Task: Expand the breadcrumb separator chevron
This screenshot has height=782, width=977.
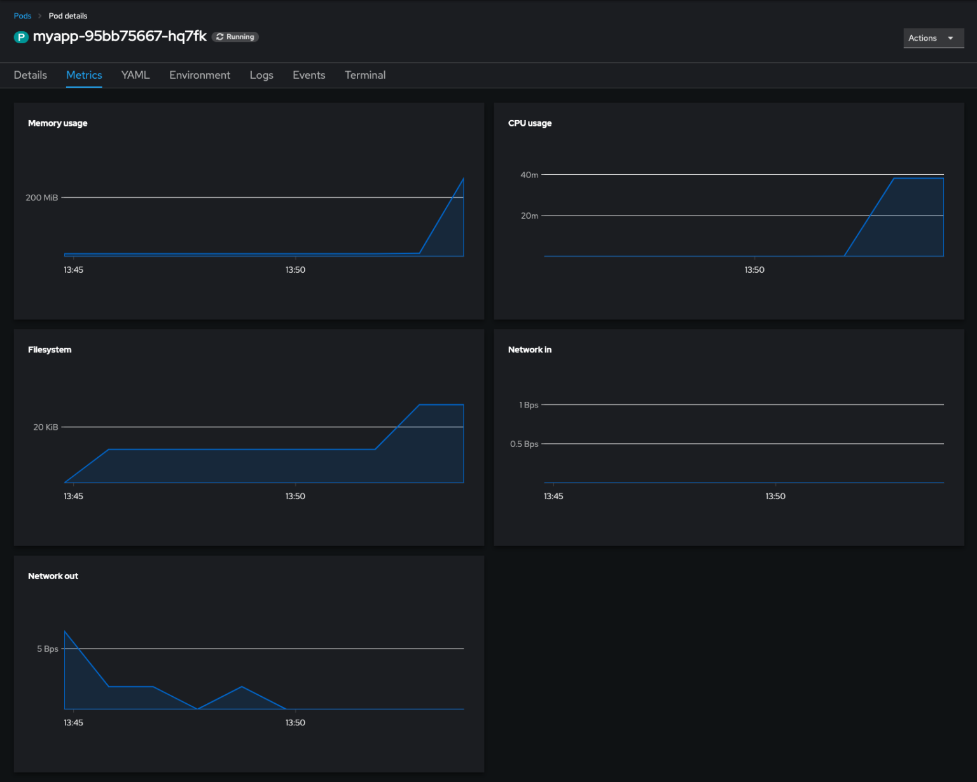Action: (39, 15)
